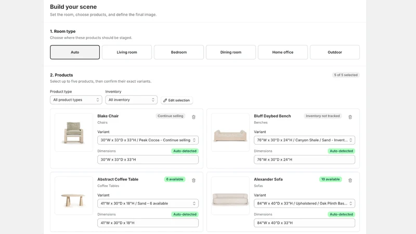The height and width of the screenshot is (234, 416).
Task: Open Bluff Daybed Bench variant dropdown
Action: pos(304,140)
